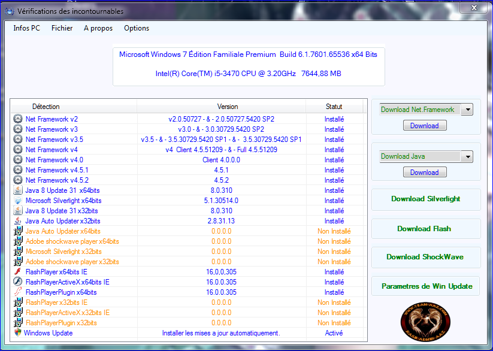The image size is (493, 351).
Task: Click Download button under Java dropdown
Action: [x=425, y=173]
